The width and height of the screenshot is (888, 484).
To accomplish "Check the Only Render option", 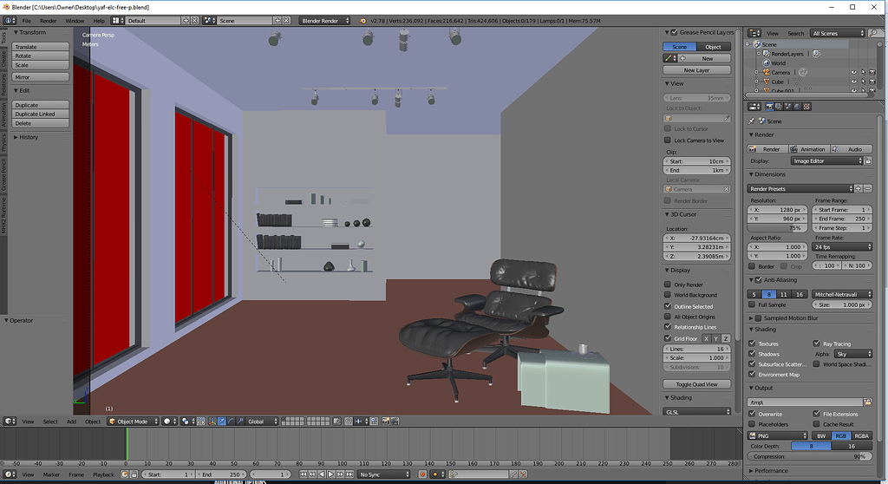I will coord(668,285).
